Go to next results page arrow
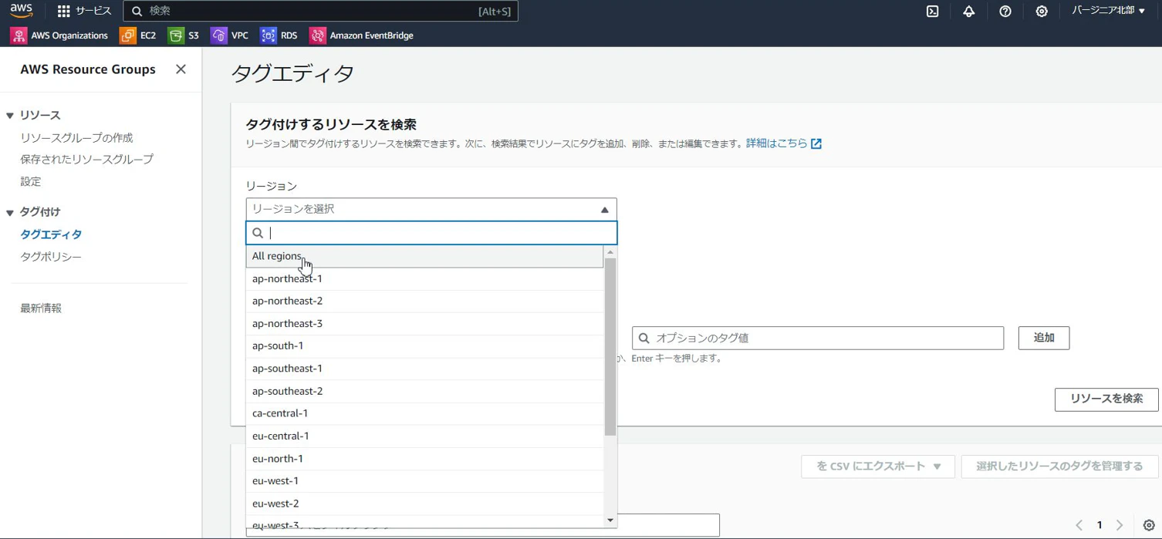This screenshot has height=539, width=1162. tap(1120, 525)
